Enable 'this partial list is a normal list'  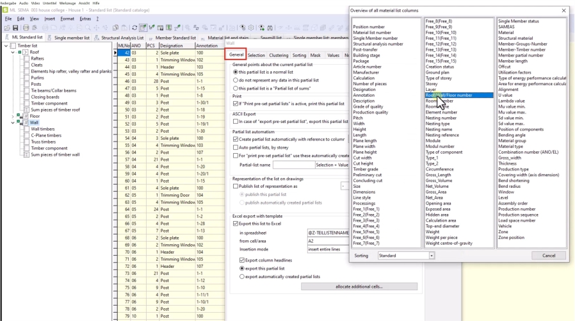(235, 72)
